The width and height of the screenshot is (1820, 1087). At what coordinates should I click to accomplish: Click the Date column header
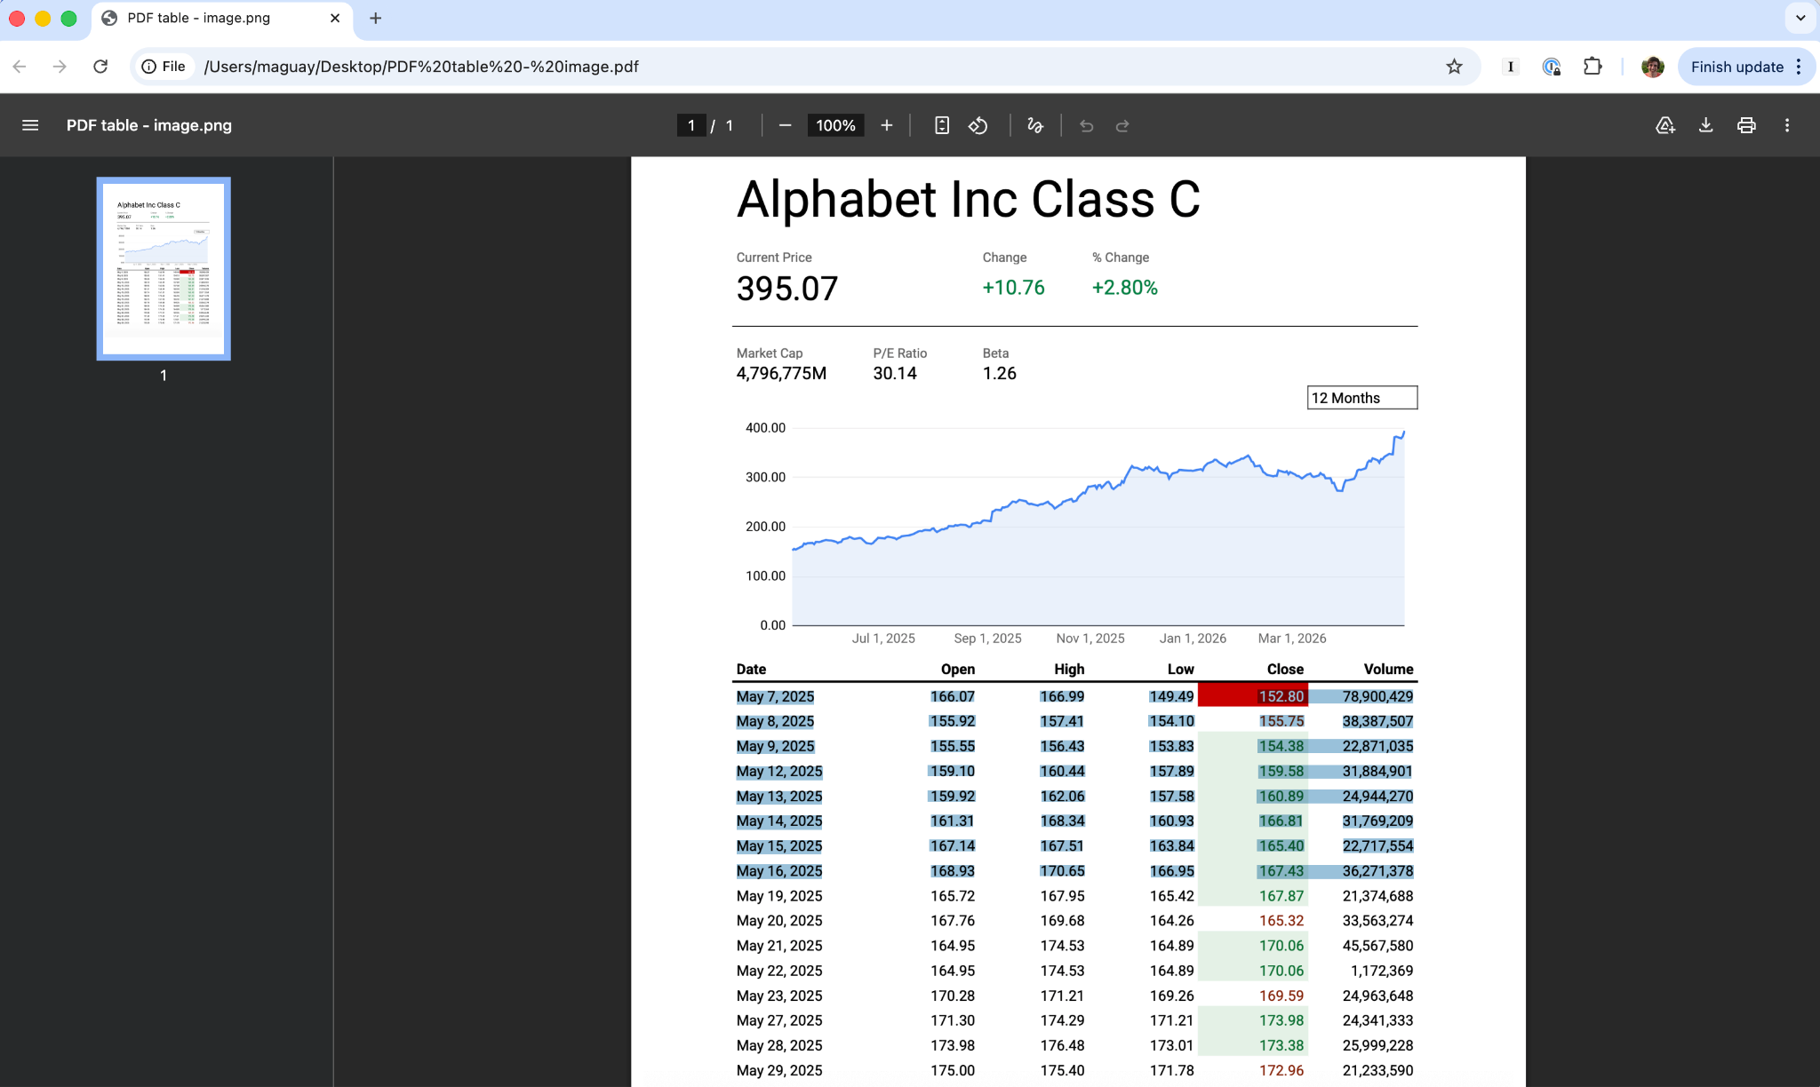tap(751, 670)
